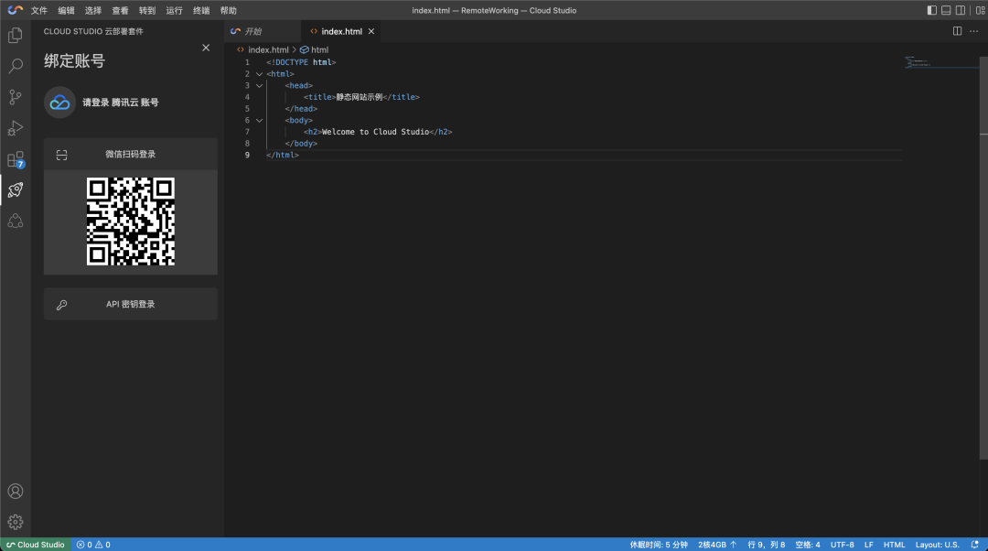The width and height of the screenshot is (988, 551).
Task: Open the 文件 menu
Action: pos(39,11)
